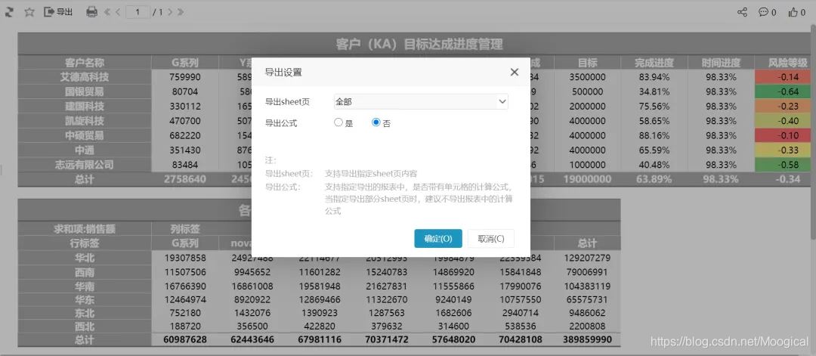The width and height of the screenshot is (816, 356).
Task: Click the printer icon
Action: tap(91, 12)
